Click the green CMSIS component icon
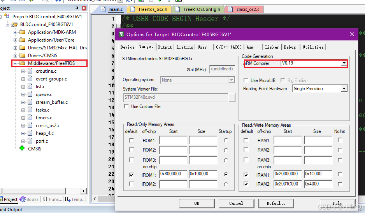This screenshot has width=365, height=213. 22,148
